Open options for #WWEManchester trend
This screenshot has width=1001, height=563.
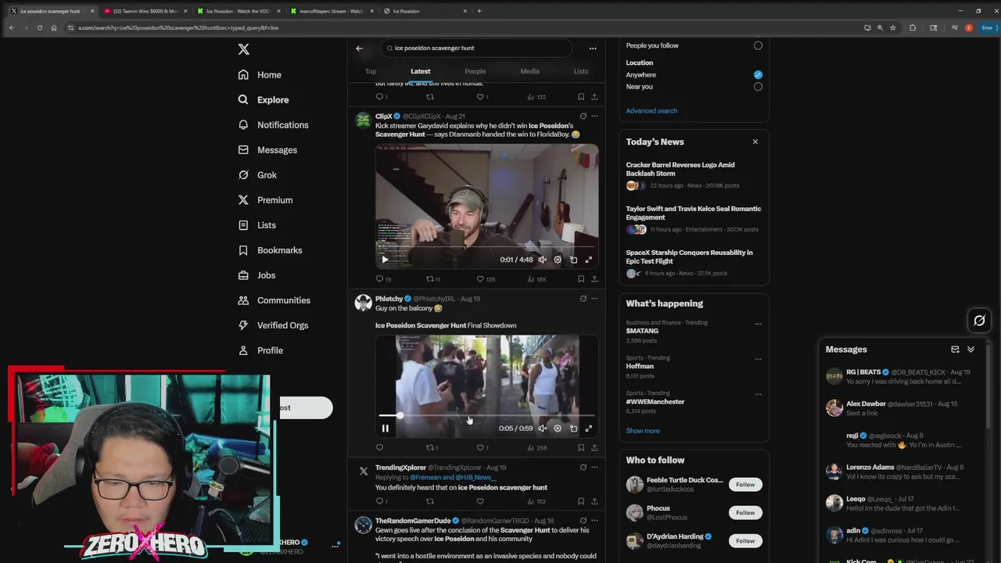(x=758, y=394)
